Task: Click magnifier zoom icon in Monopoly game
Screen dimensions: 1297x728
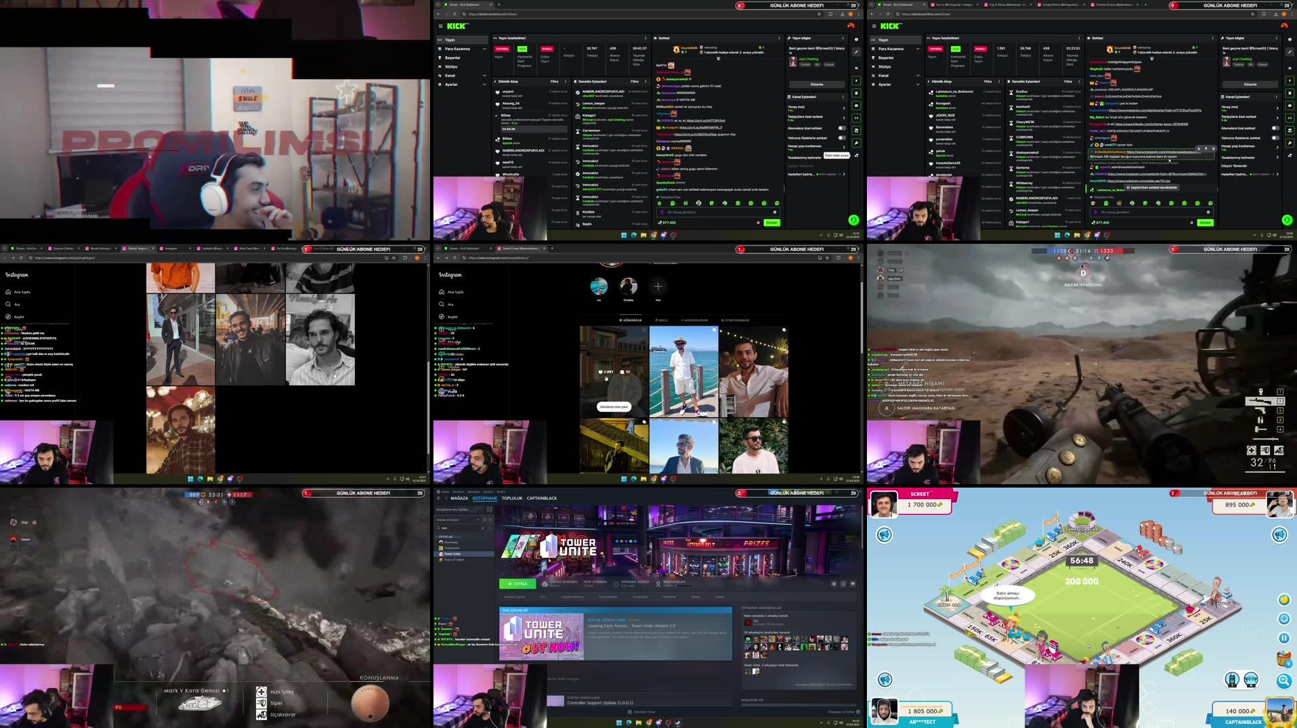Action: [1283, 681]
